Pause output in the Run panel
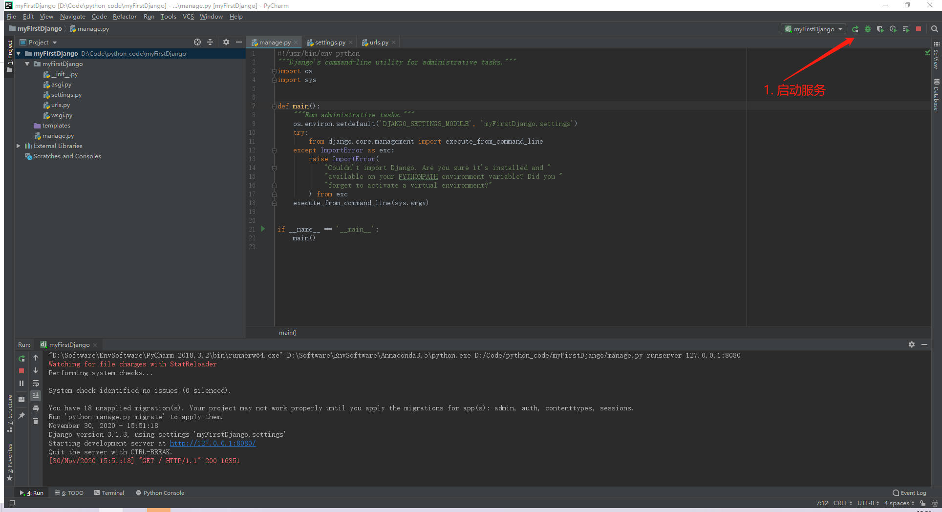 point(21,384)
